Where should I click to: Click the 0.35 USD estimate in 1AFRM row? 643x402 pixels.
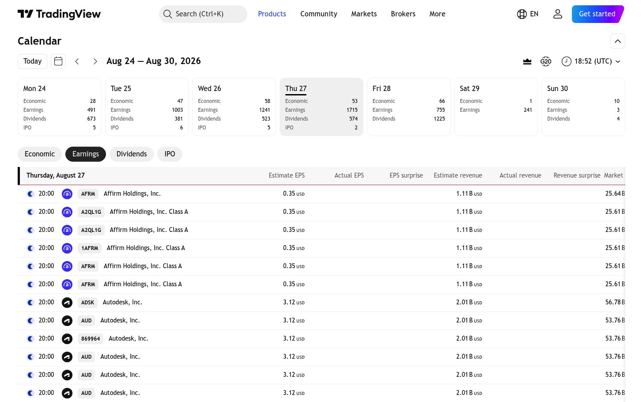click(294, 248)
